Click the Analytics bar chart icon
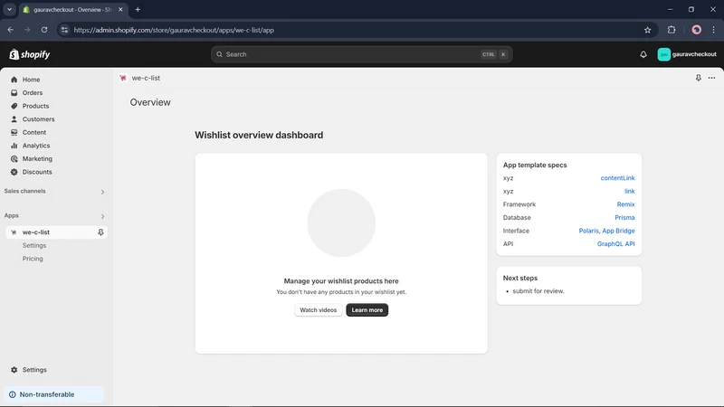The width and height of the screenshot is (724, 407). (x=14, y=146)
